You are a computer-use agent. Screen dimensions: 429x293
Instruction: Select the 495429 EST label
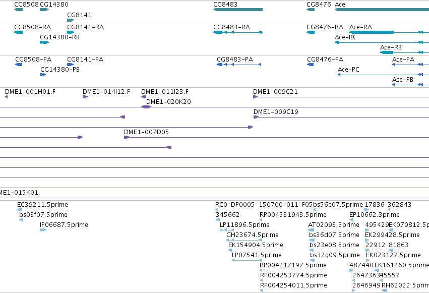click(377, 225)
